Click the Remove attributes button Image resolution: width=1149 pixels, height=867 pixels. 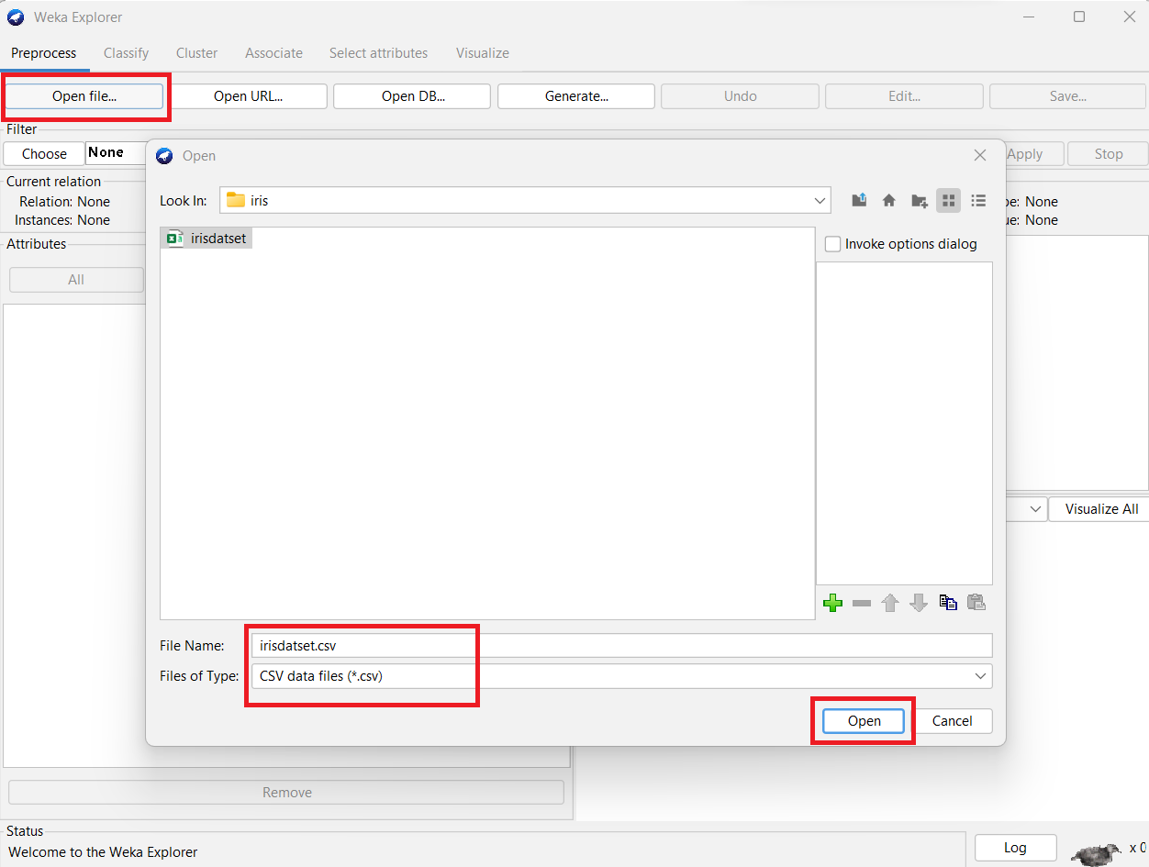287,793
